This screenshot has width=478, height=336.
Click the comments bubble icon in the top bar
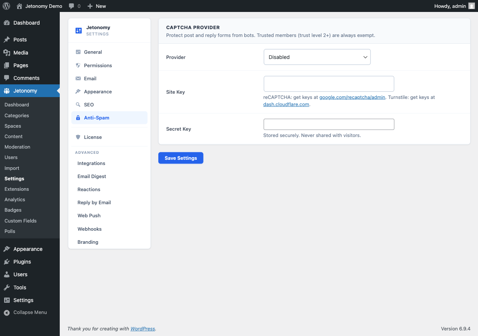click(x=71, y=6)
